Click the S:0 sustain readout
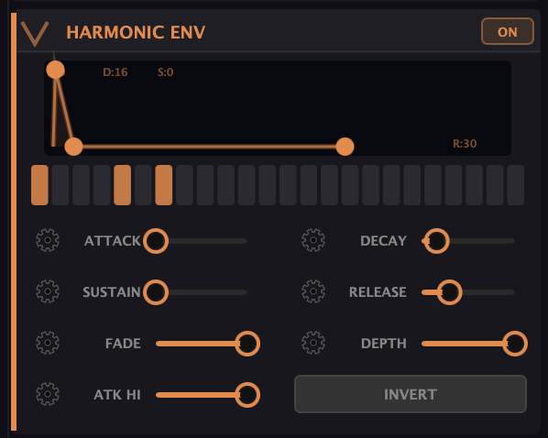This screenshot has width=548, height=438. 165,72
